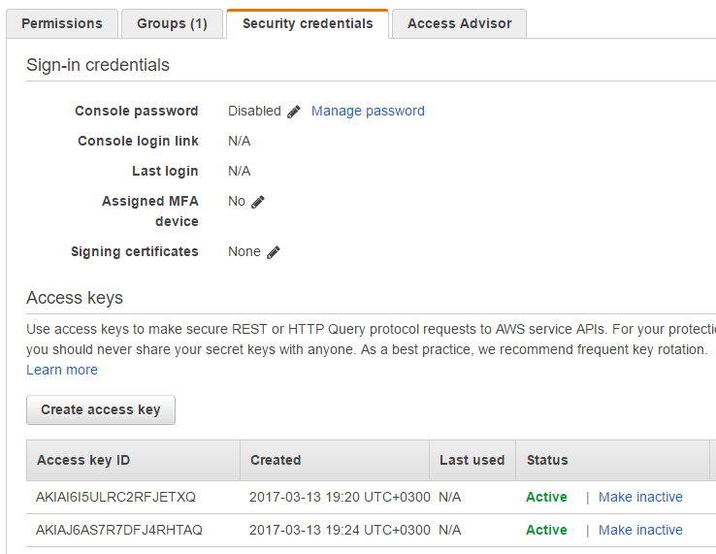Click Active status of AKIAI6I5ULRC2RFJETXQ row
Screen dimensions: 716x554
click(x=546, y=497)
